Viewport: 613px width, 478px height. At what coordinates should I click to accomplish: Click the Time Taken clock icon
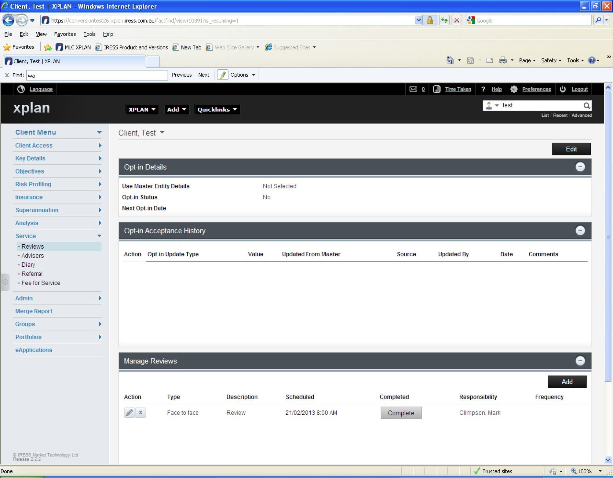[x=436, y=89]
